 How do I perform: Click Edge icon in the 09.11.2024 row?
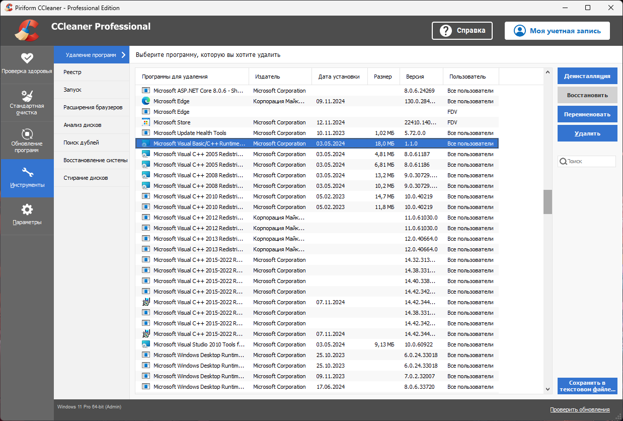(146, 101)
